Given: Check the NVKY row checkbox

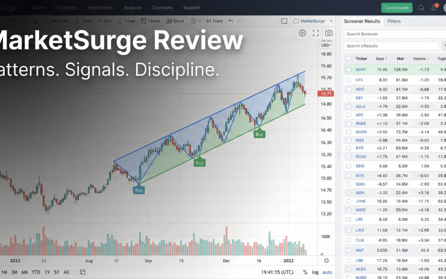Looking at the screenshot, I should 349,69.
